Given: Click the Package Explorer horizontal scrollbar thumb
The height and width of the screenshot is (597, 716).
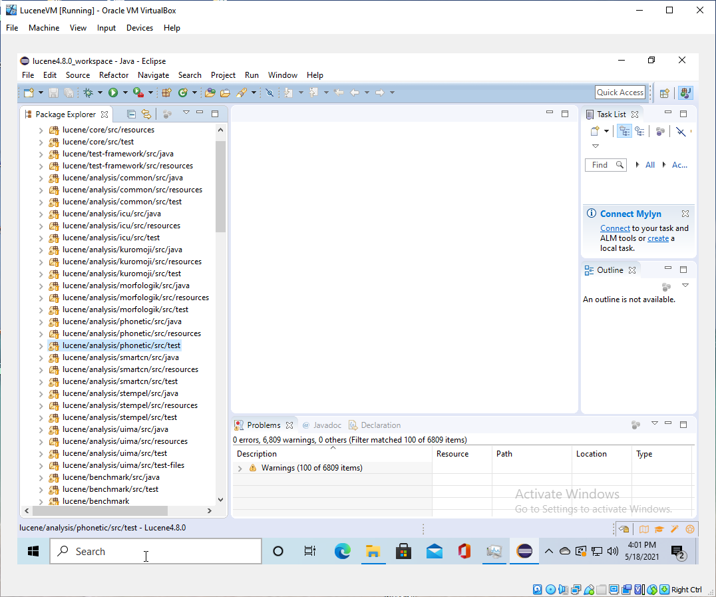Looking at the screenshot, I should [100, 510].
